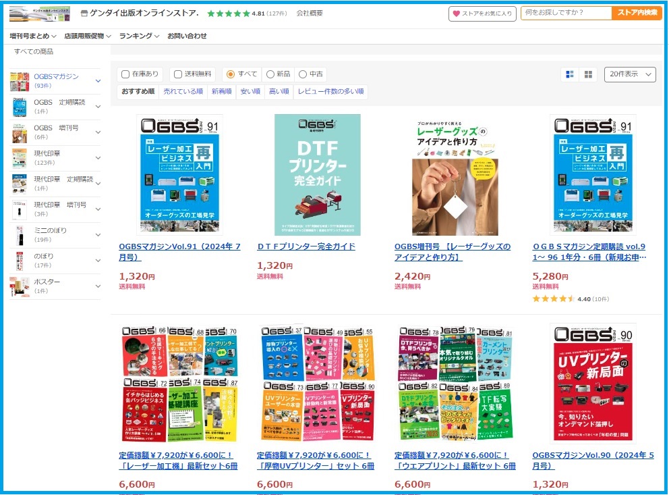This screenshot has height=495, width=669.
Task: Click the 現代印章 (123件) category thumbnail icon
Action: 20,158
